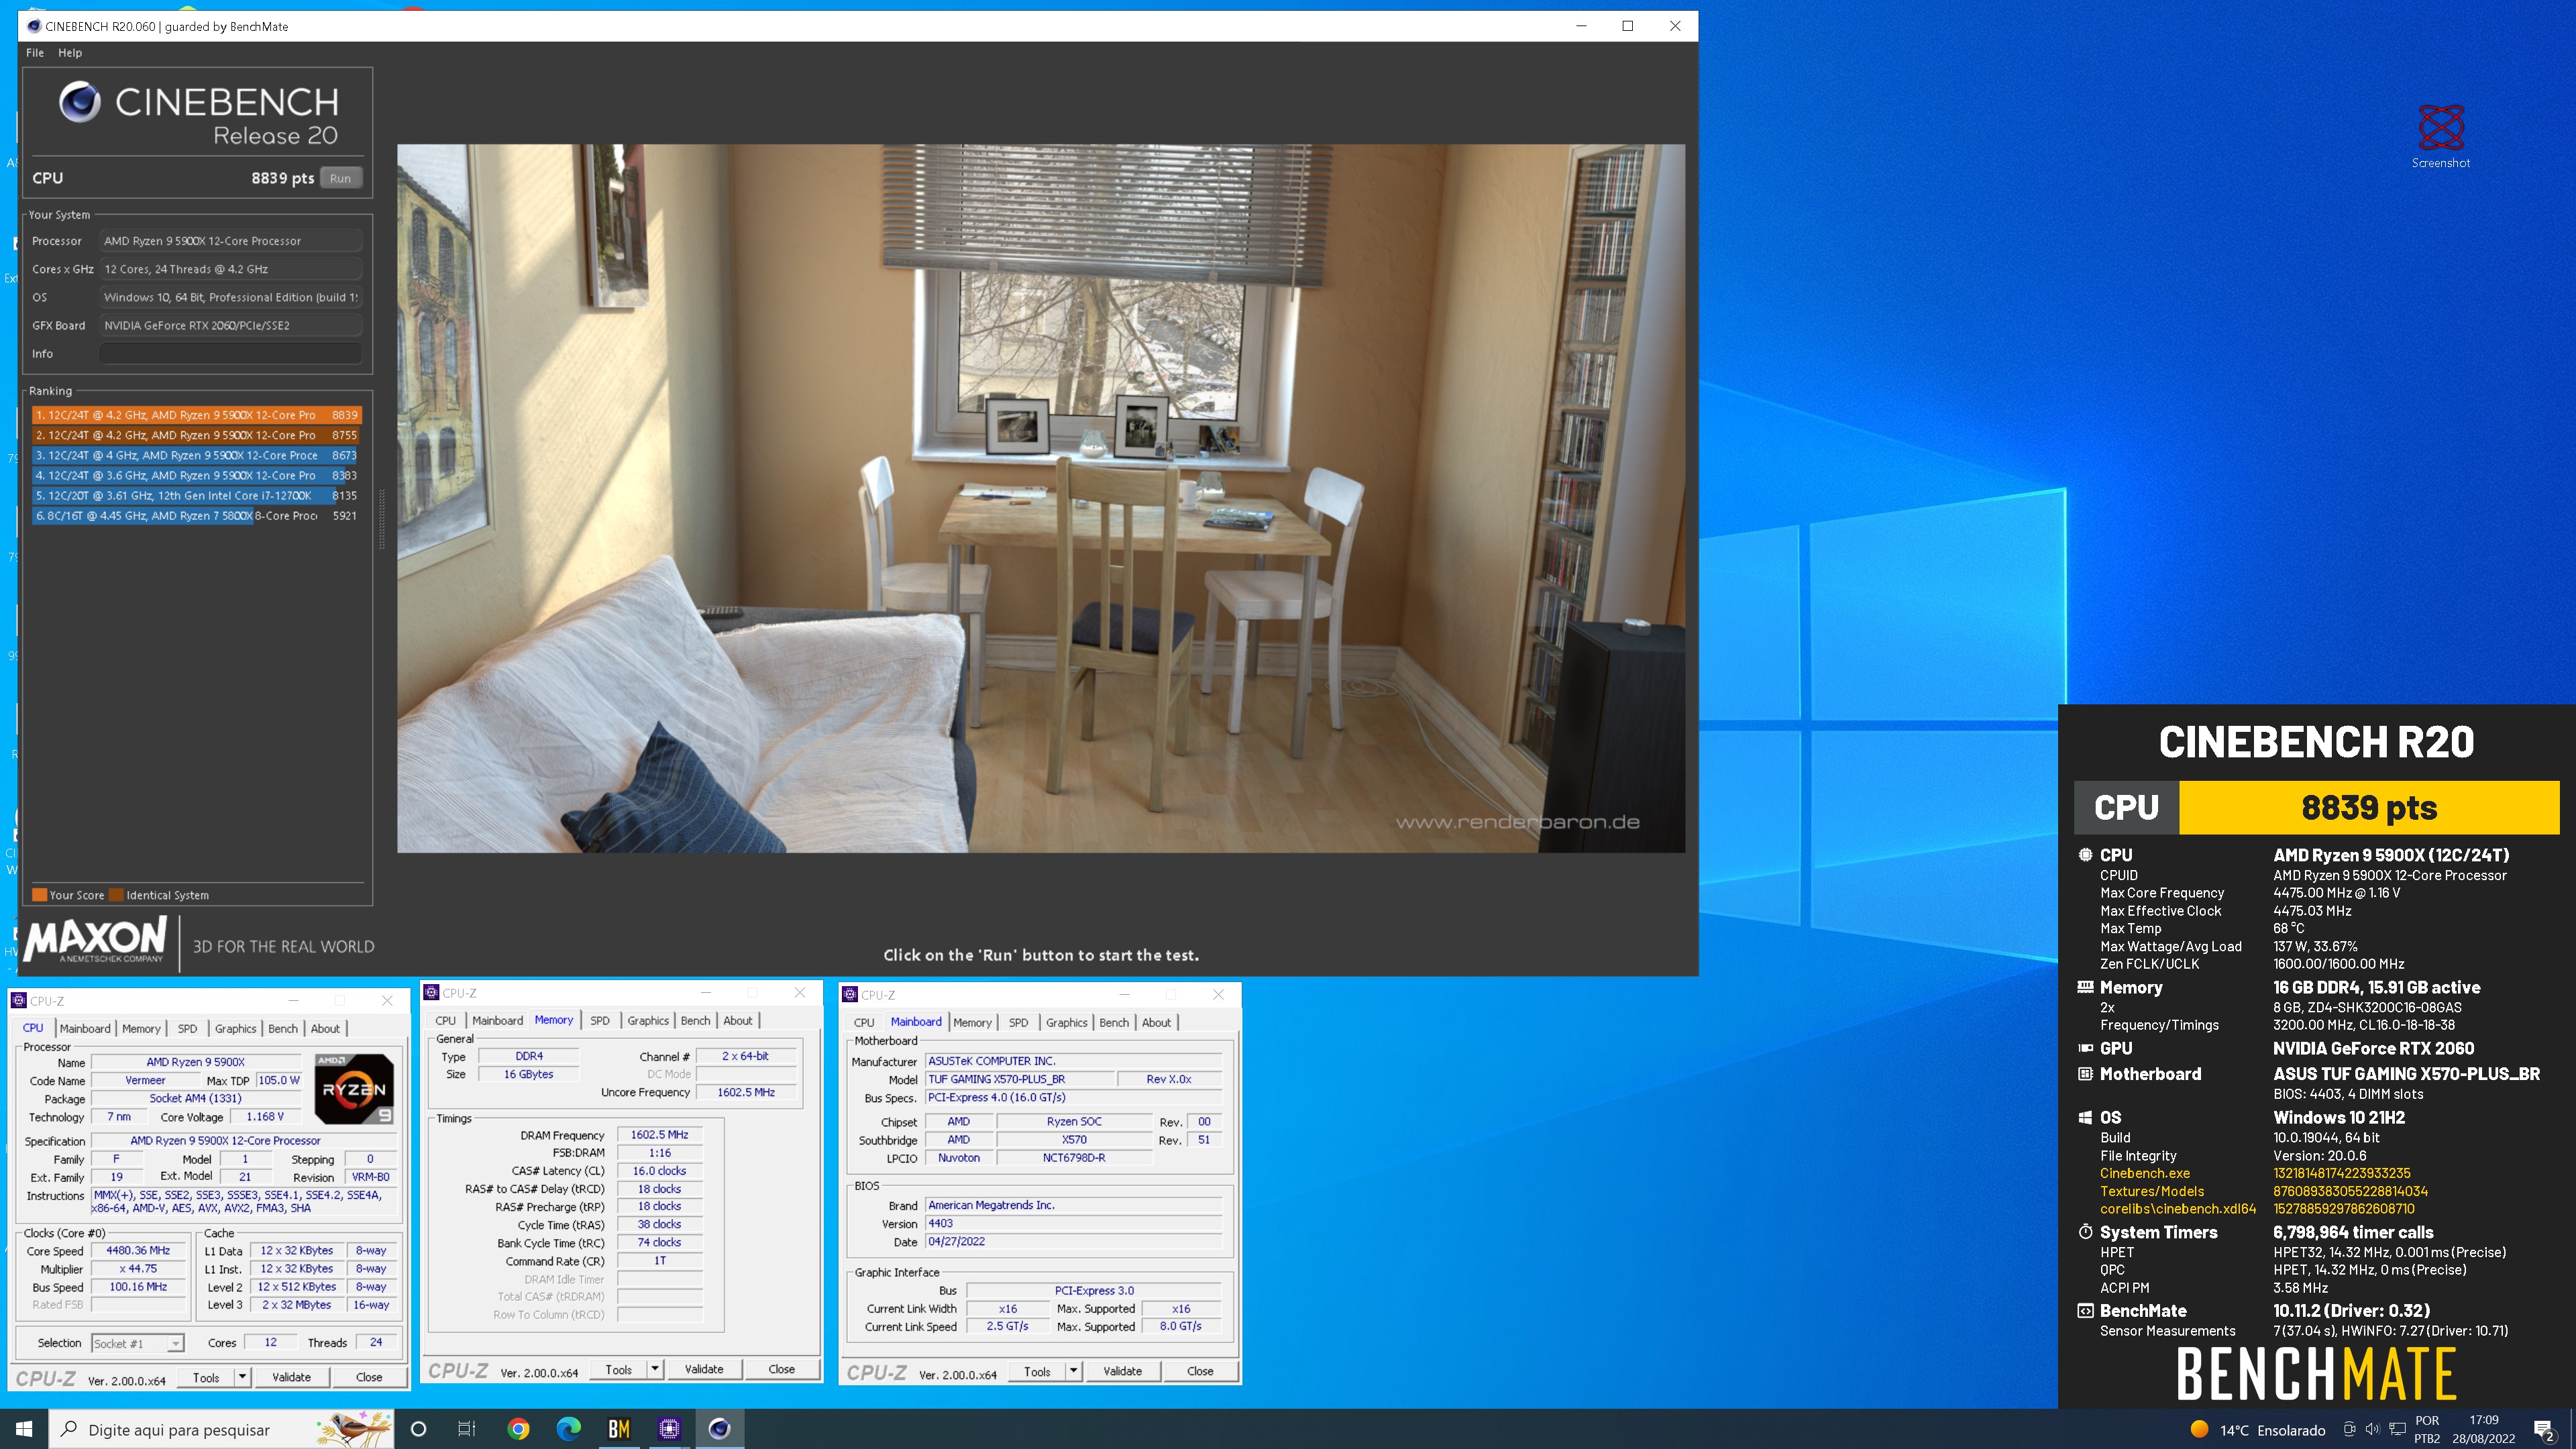Viewport: 2576px width, 1449px height.
Task: Select ranking entry at 4 GHz scoring 8673
Action: click(x=196, y=455)
